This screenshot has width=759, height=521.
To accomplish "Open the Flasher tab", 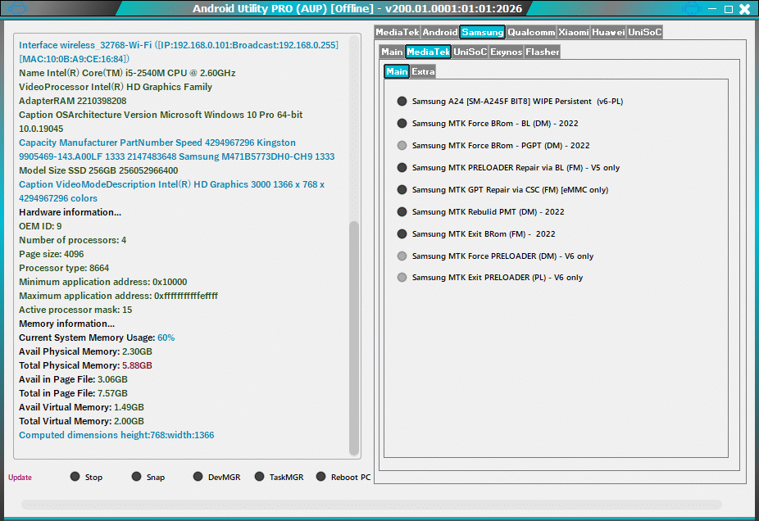I will click(543, 51).
